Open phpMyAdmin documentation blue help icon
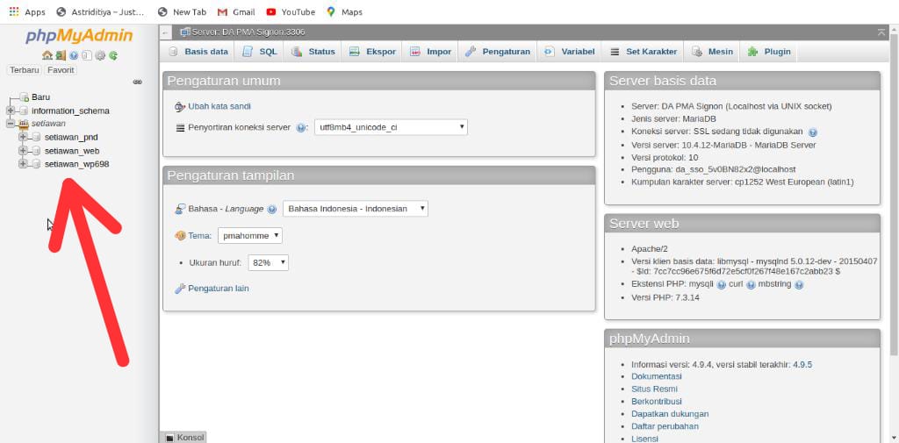 [74, 55]
